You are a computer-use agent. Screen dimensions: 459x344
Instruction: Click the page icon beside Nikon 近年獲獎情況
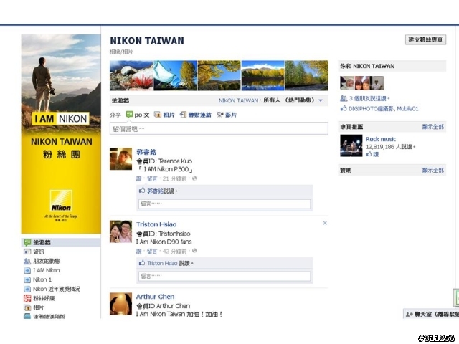(27, 290)
